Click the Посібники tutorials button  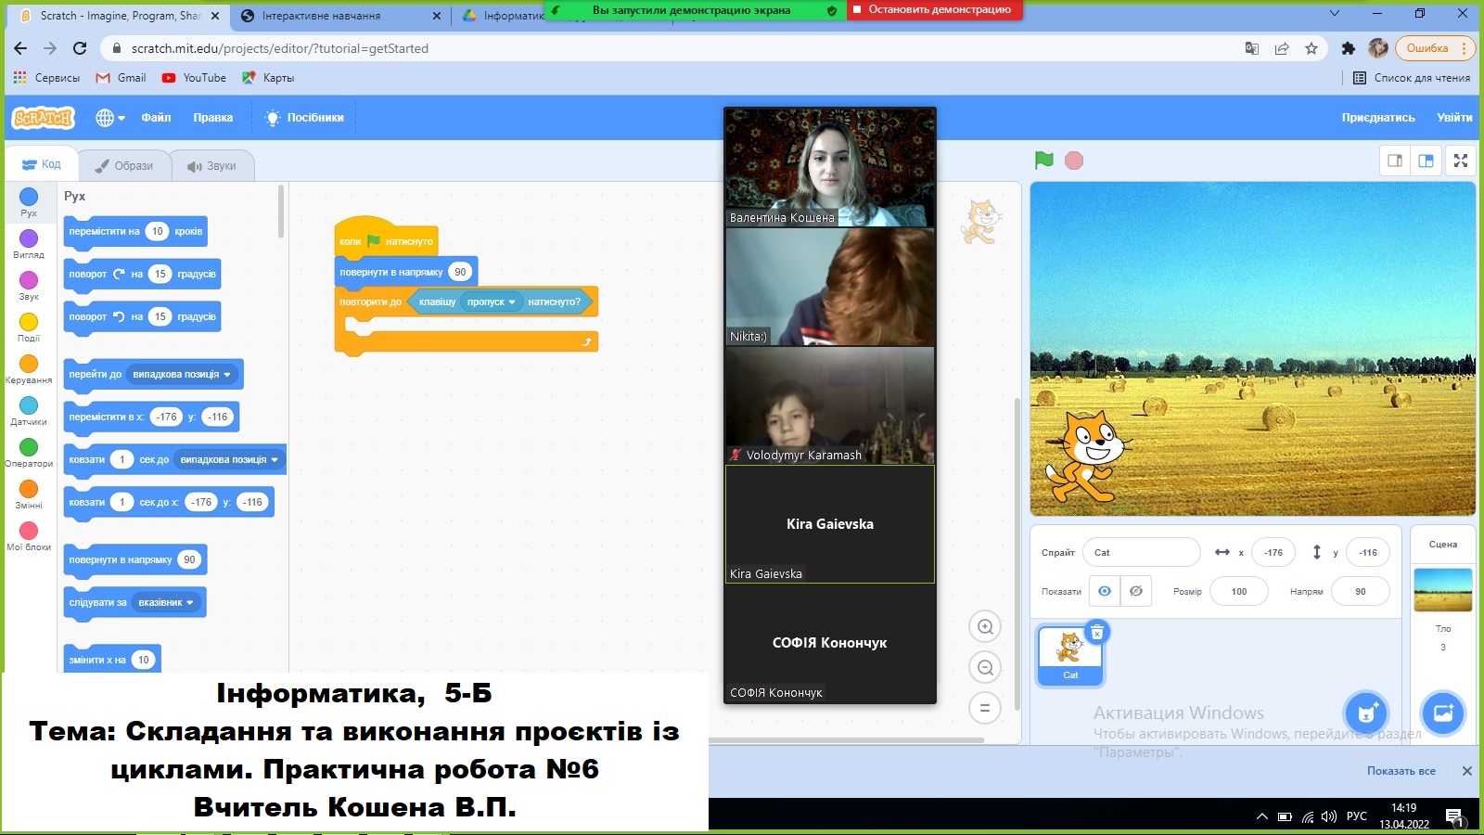pyautogui.click(x=304, y=118)
